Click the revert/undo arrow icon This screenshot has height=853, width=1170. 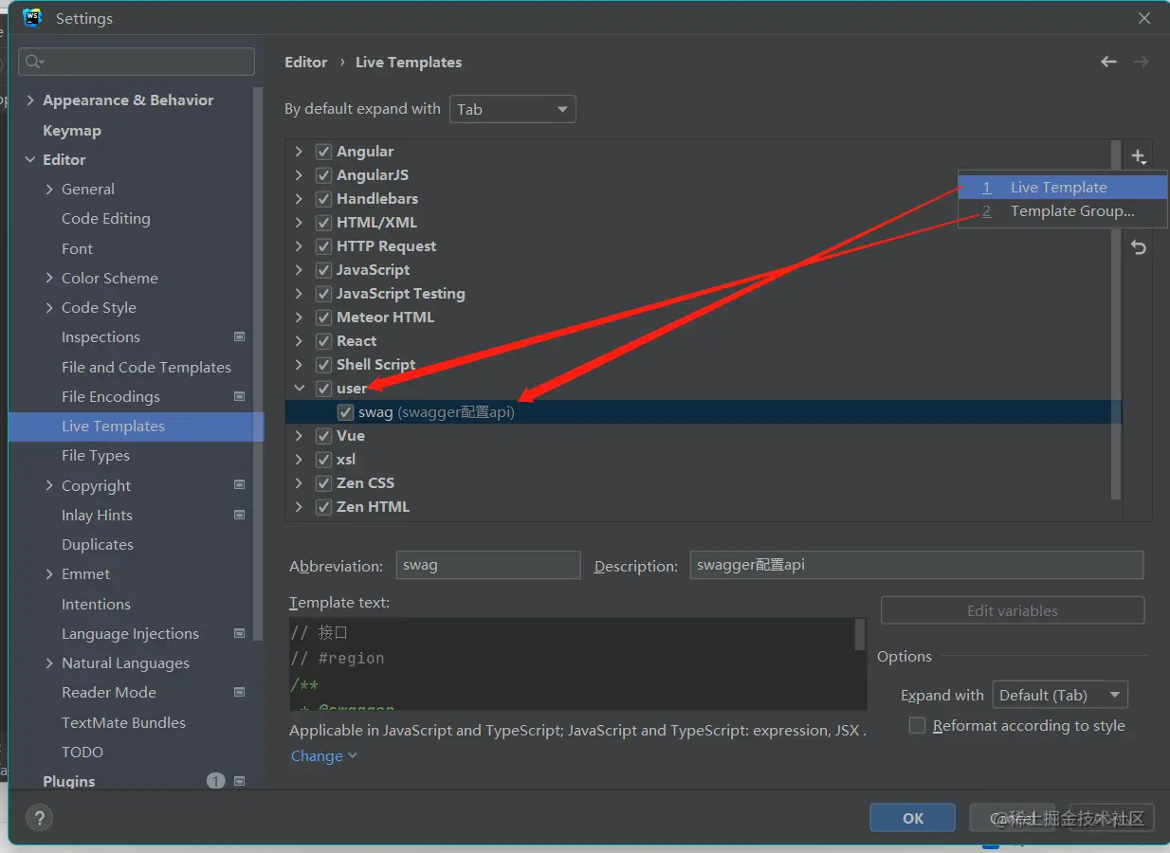point(1139,247)
